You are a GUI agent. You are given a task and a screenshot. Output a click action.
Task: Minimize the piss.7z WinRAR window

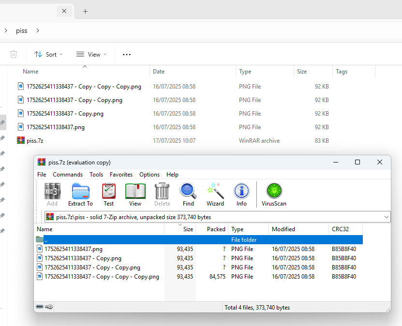click(336, 162)
